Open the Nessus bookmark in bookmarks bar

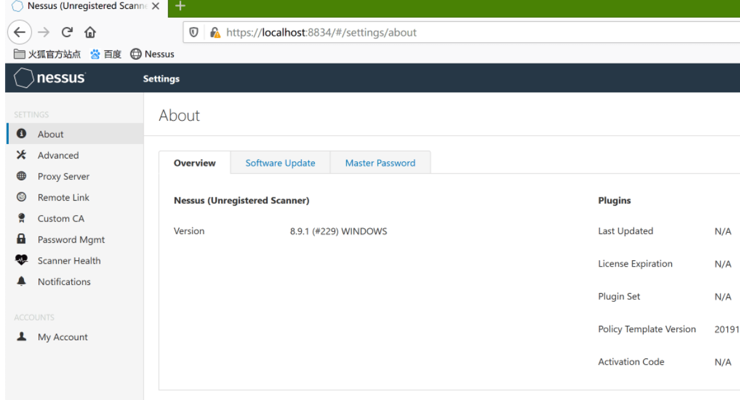(x=152, y=54)
